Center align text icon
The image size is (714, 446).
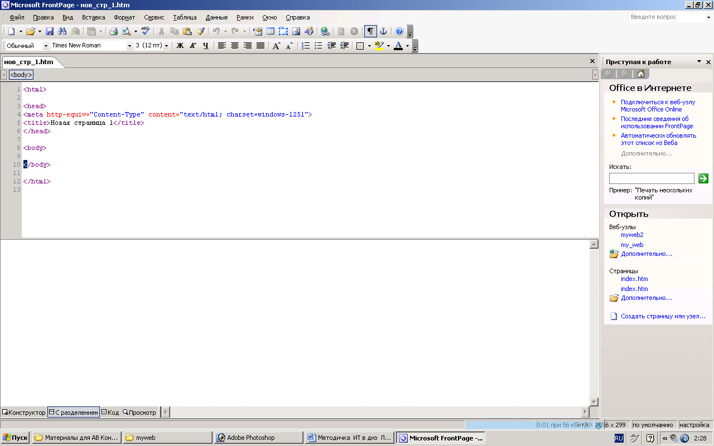tap(235, 46)
